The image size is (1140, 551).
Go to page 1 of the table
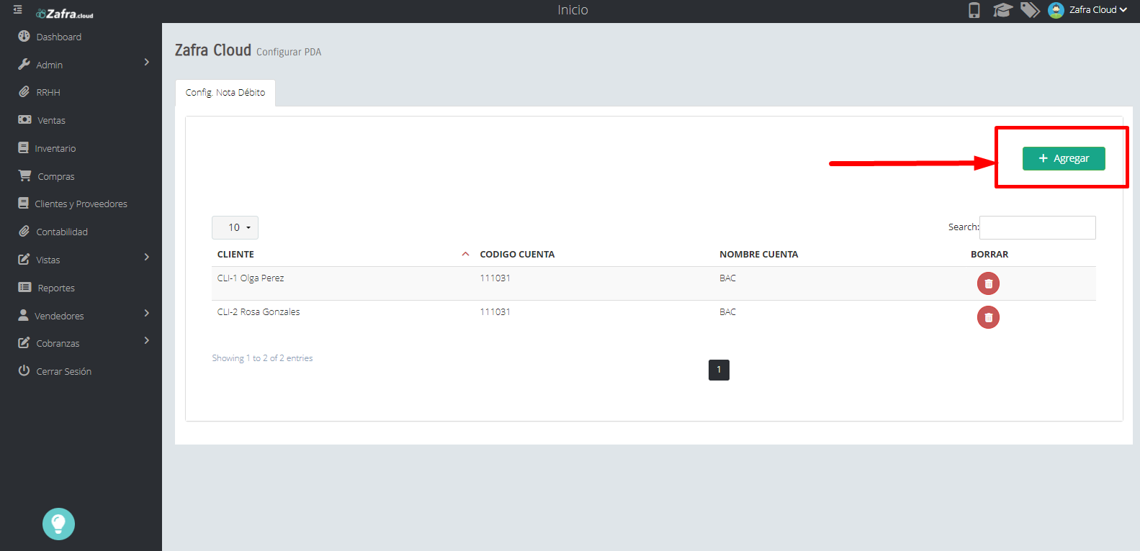pyautogui.click(x=719, y=370)
